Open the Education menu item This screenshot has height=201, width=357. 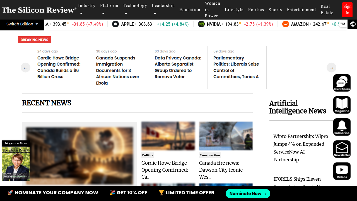(190, 9)
